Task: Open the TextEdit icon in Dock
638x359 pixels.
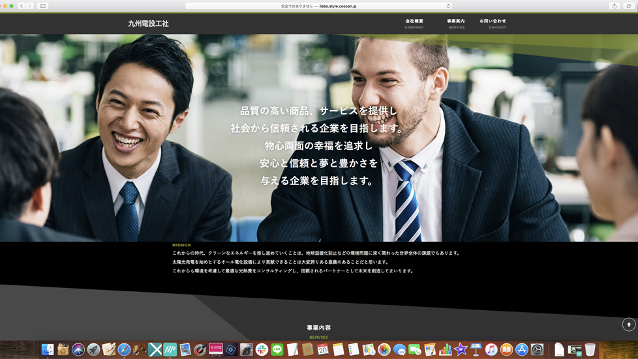Action: [292, 349]
